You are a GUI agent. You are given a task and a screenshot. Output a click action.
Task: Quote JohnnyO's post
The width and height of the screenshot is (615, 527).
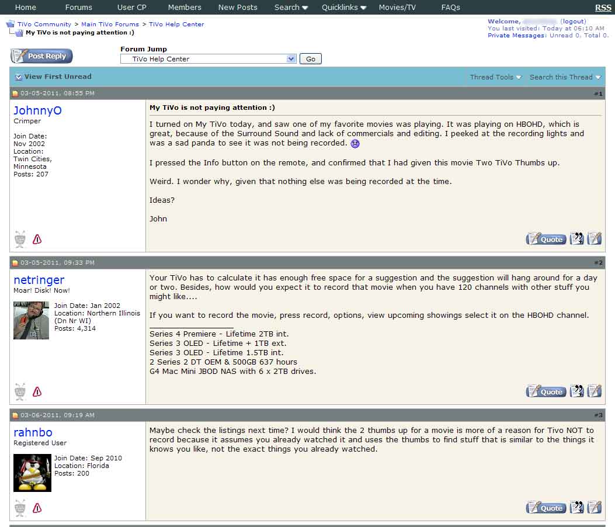point(546,238)
